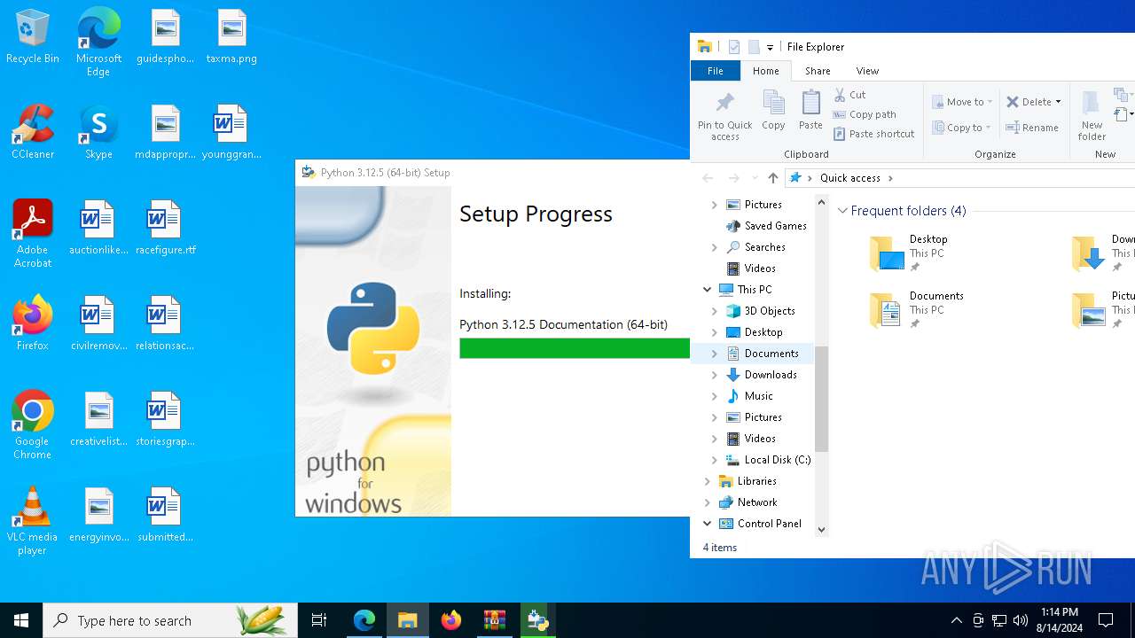Open the Python installer taskbar icon
Viewport: 1135px width, 638px height.
coord(538,620)
